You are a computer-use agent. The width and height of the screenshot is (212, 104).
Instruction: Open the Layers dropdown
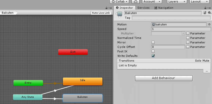pos(177,1)
